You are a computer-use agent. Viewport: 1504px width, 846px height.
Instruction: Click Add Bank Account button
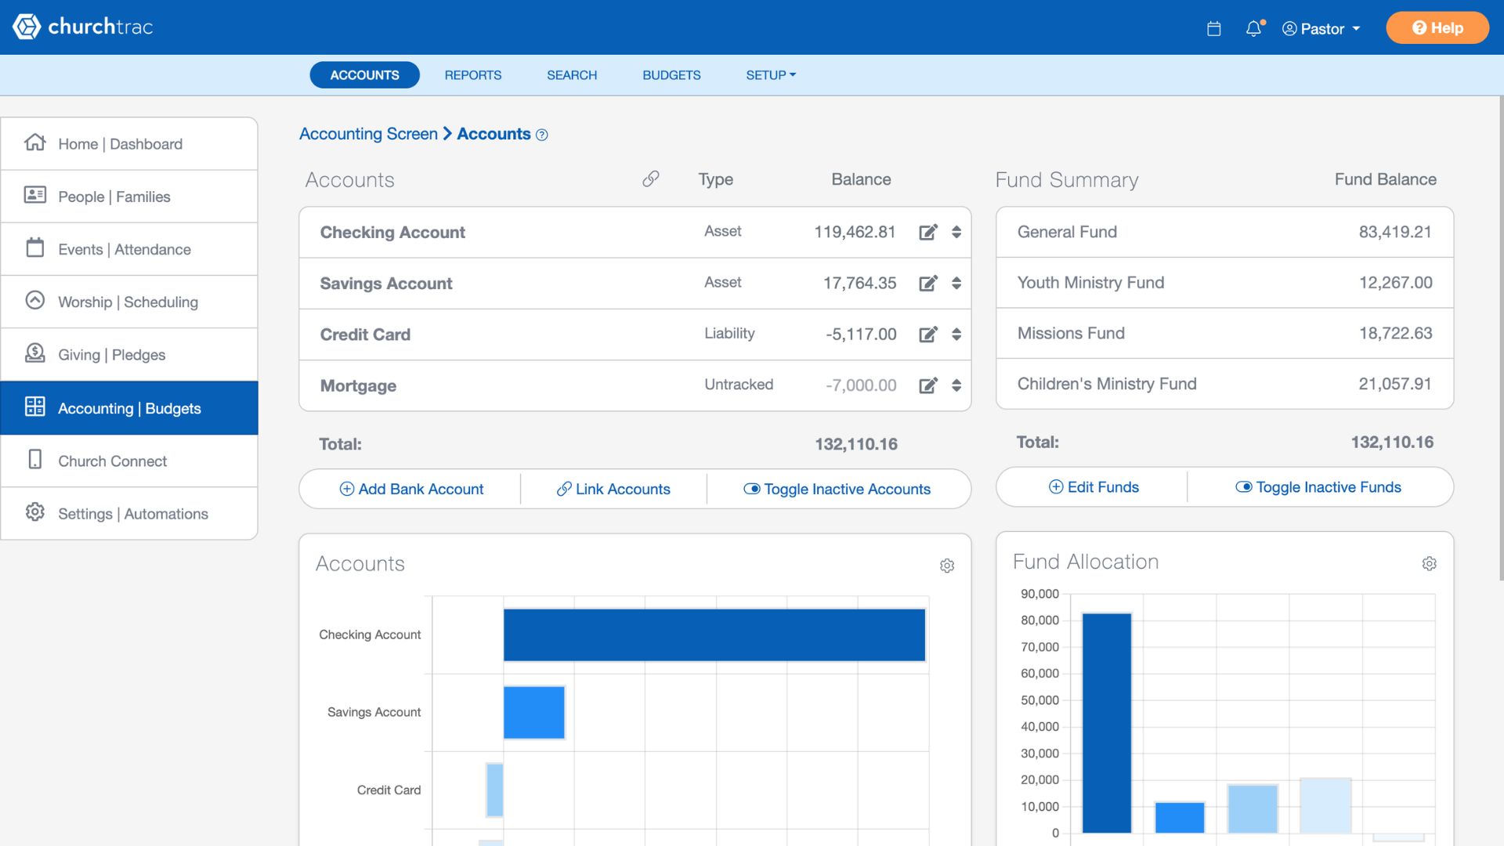[x=411, y=489]
